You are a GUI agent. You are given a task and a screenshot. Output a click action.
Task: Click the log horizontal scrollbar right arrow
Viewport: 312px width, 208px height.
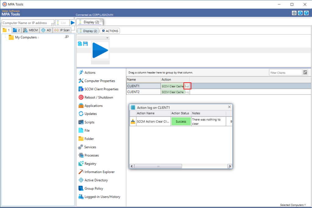pyautogui.click(x=230, y=166)
